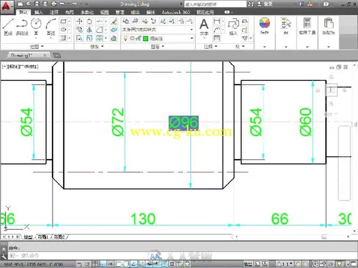Click Undo in quick access toolbar

62,3
